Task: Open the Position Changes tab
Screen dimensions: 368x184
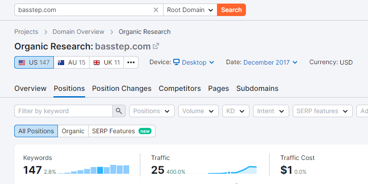Action: point(122,89)
